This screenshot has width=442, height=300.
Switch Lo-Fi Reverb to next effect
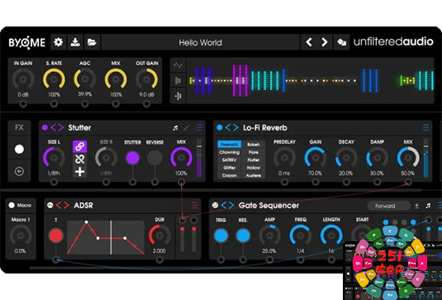point(235,128)
